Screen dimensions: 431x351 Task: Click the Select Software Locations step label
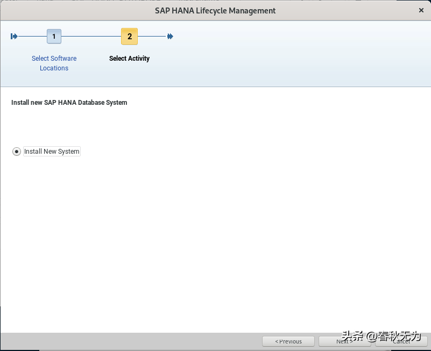coord(54,63)
